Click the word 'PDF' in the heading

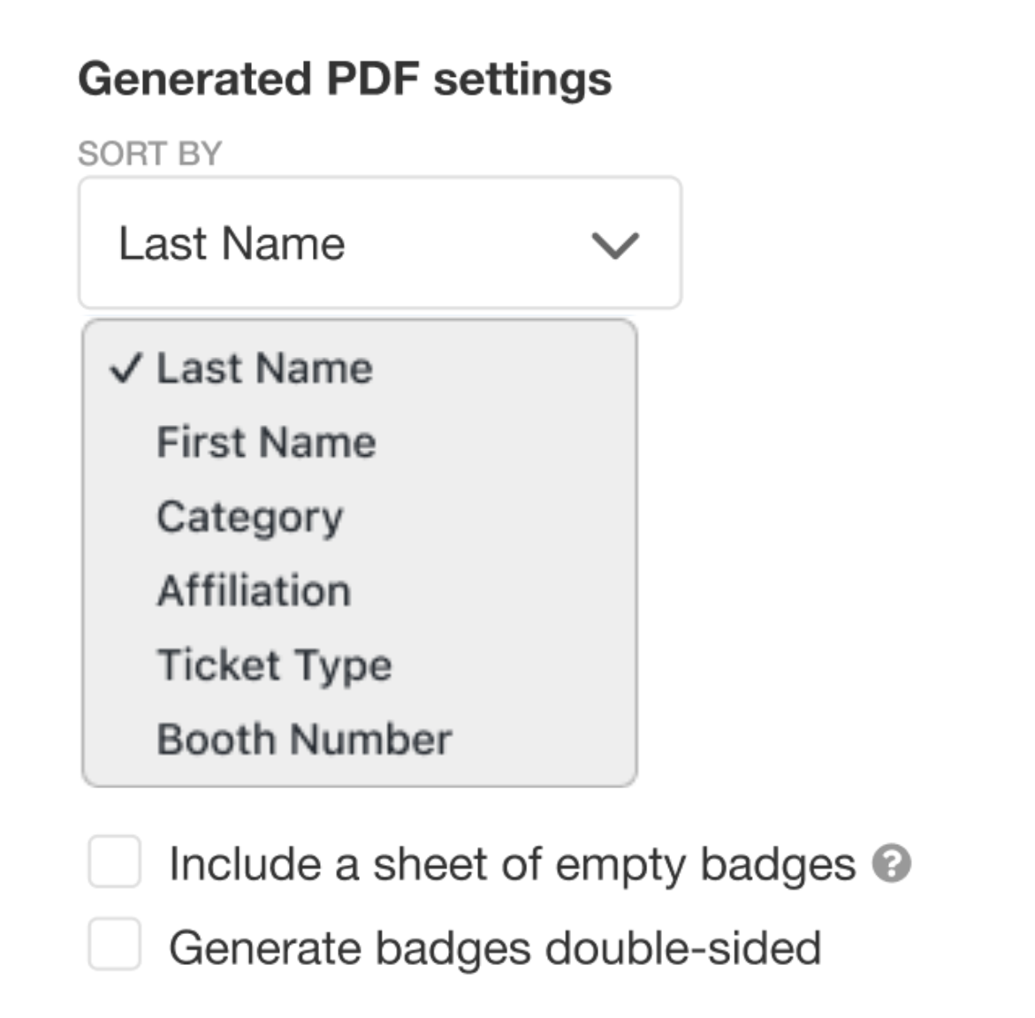pos(372,80)
